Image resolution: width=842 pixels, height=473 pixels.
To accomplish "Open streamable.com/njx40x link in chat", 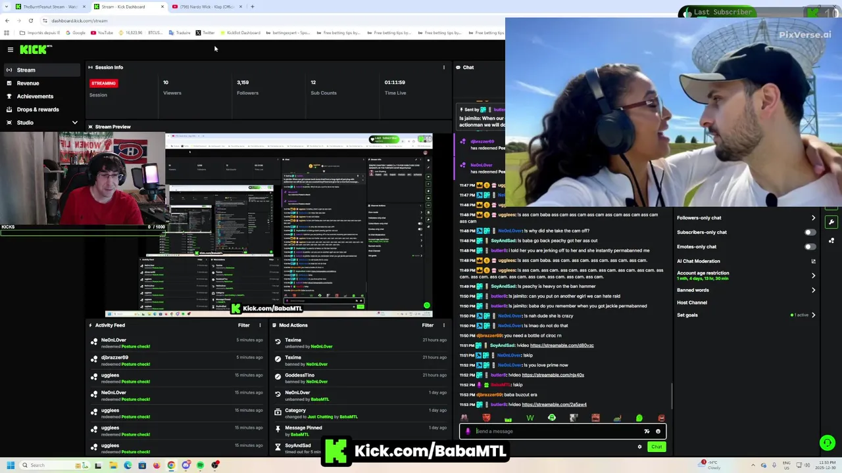I will (x=553, y=375).
